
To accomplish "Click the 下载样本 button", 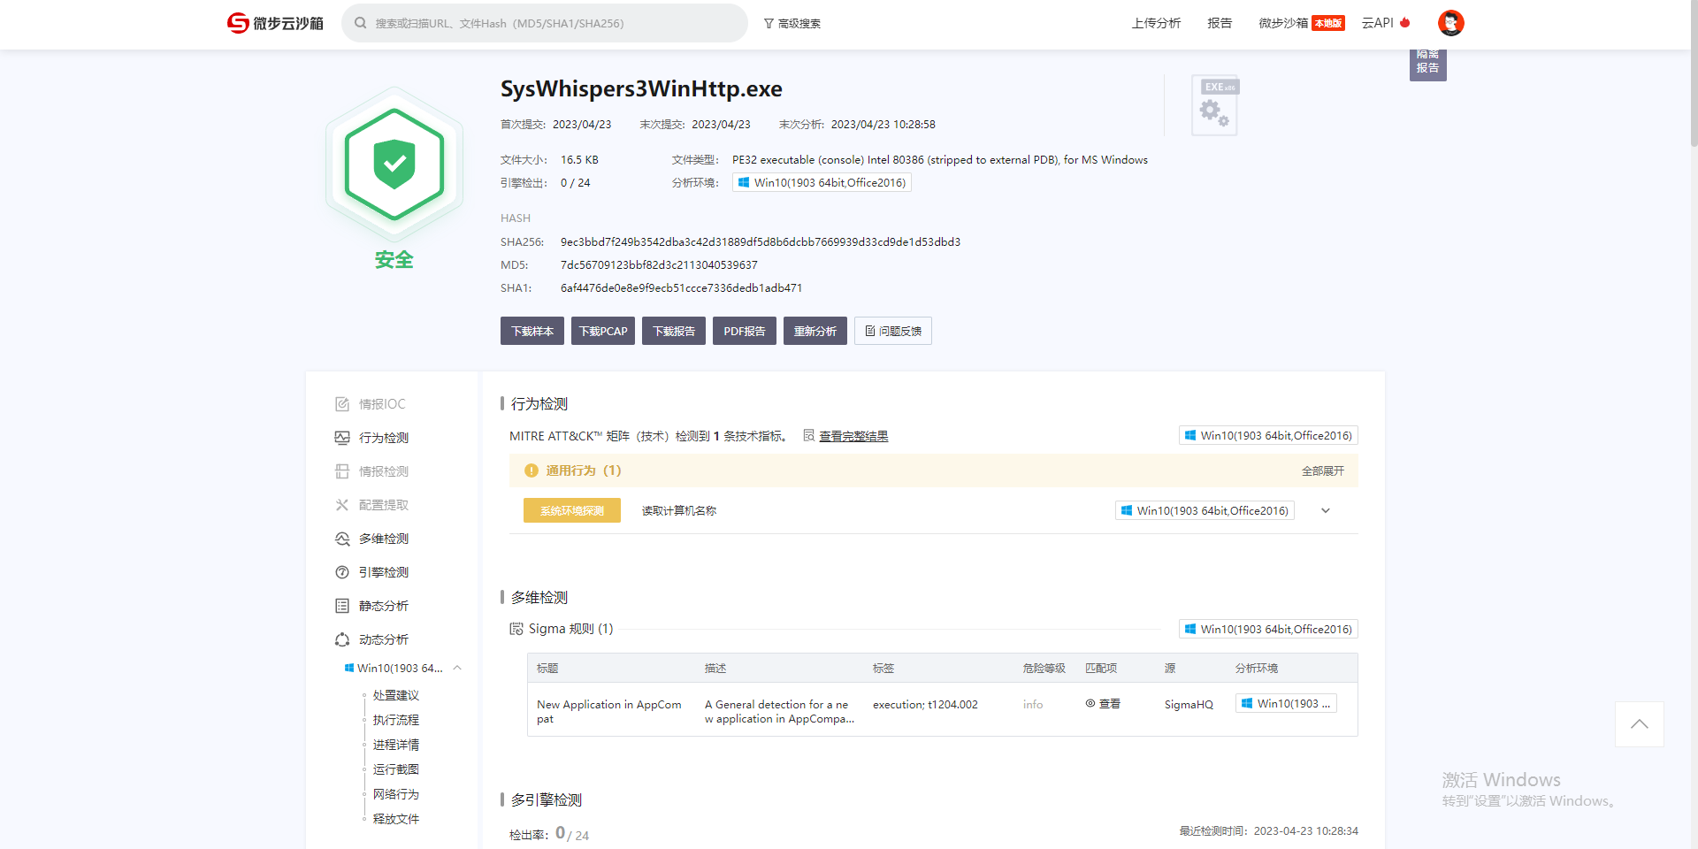I will tap(532, 331).
